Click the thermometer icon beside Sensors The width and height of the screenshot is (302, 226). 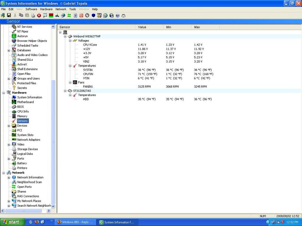click(x=14, y=121)
